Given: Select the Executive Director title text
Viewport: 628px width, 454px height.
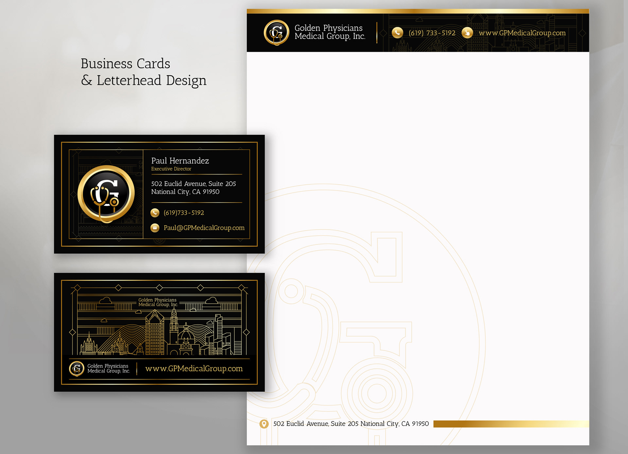Looking at the screenshot, I should click(171, 169).
